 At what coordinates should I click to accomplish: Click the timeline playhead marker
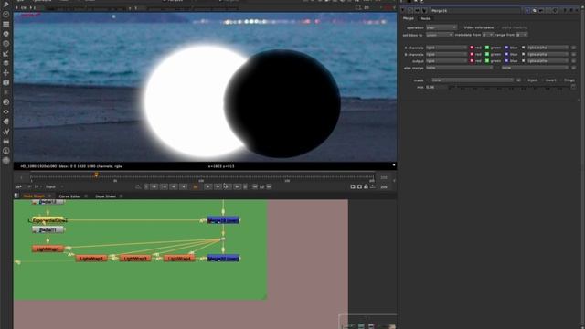point(96,175)
